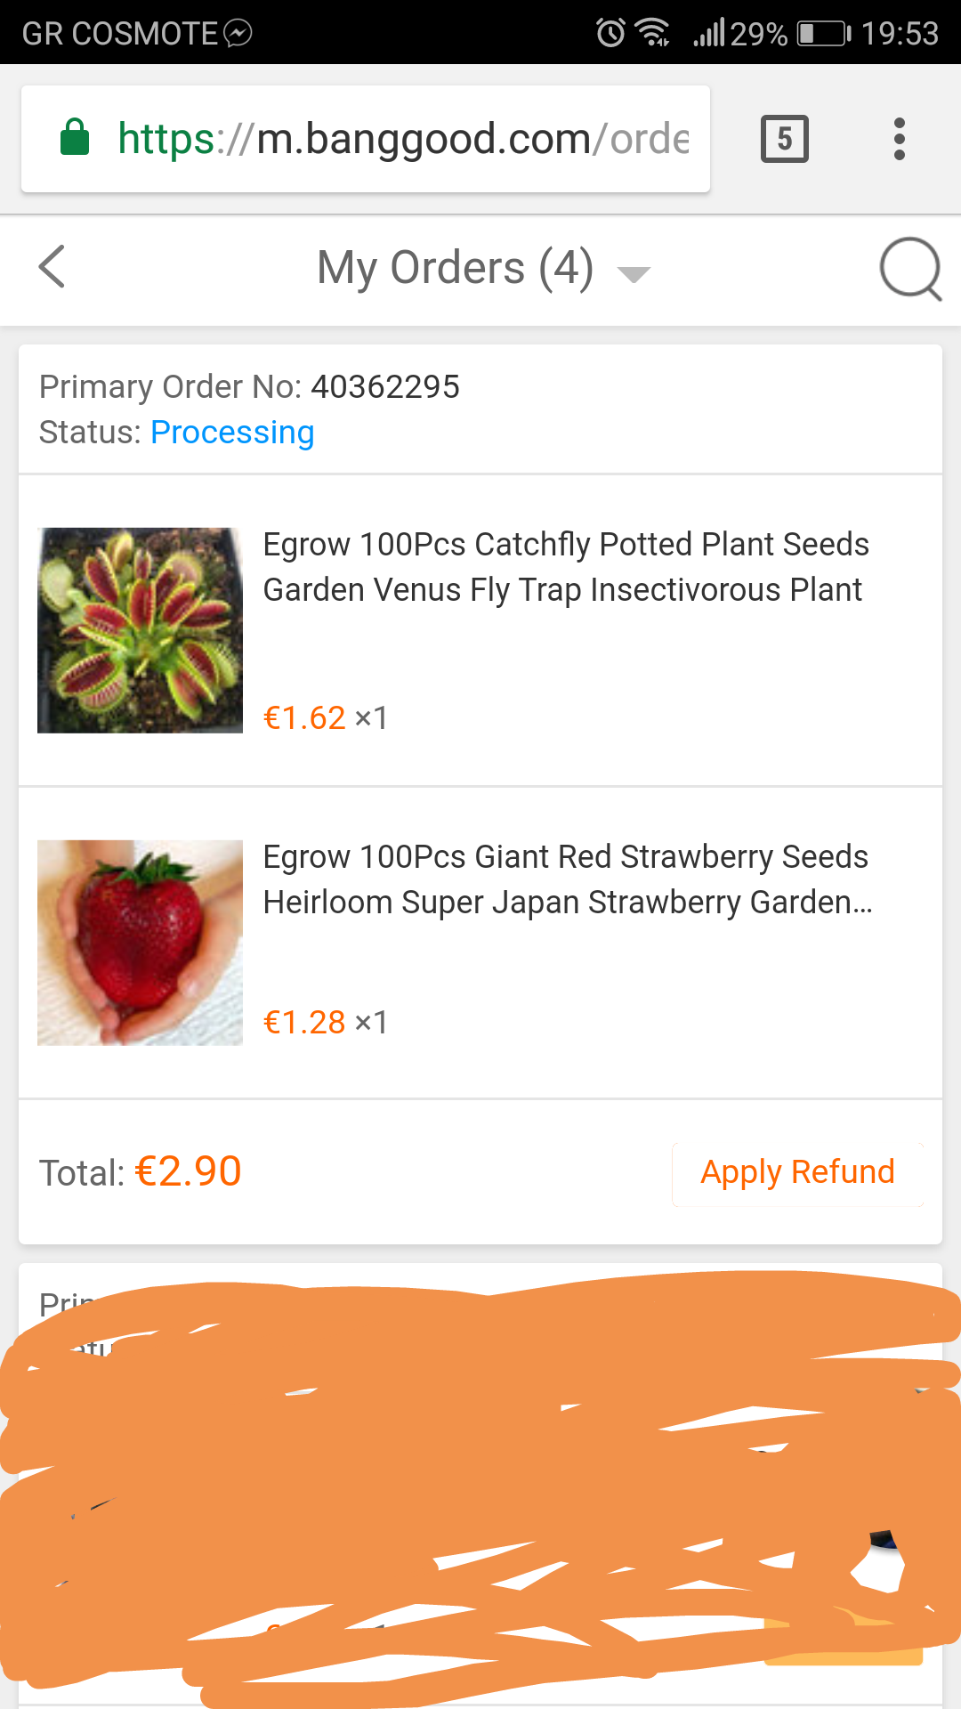Click the Apply Refund button
The height and width of the screenshot is (1709, 961).
797,1172
